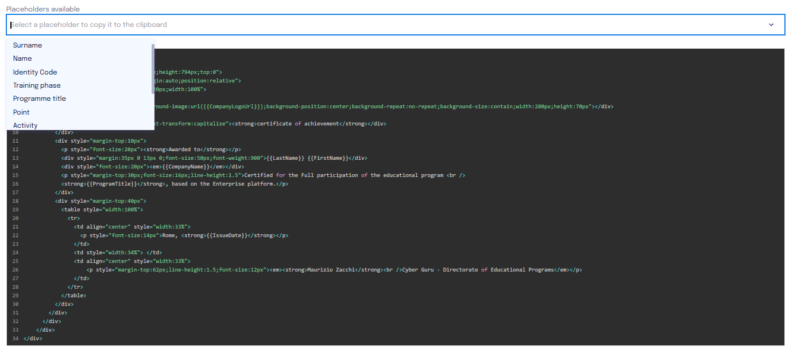
Task: Choose the Name placeholder option
Action: pos(80,58)
